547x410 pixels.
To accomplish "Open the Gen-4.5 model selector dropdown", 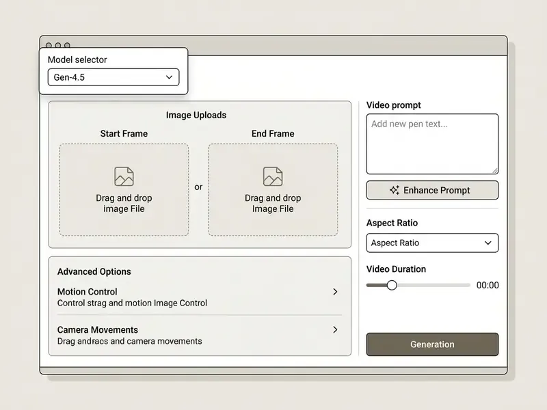I will [x=114, y=77].
